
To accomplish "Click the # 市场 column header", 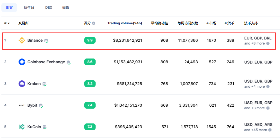I will pyautogui.click(x=211, y=23).
